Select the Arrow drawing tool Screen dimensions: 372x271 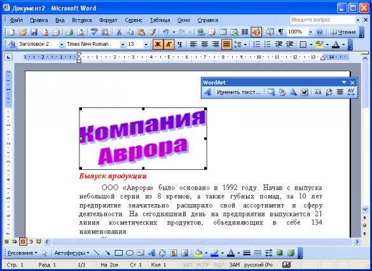click(x=107, y=253)
